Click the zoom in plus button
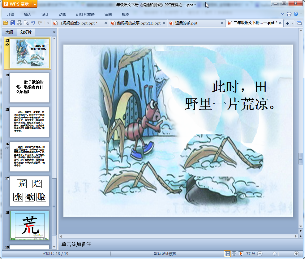 (296, 253)
